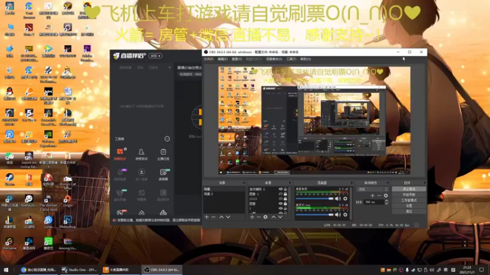Move the selected source up
This screenshot has height=275, width=490.
[273, 217]
